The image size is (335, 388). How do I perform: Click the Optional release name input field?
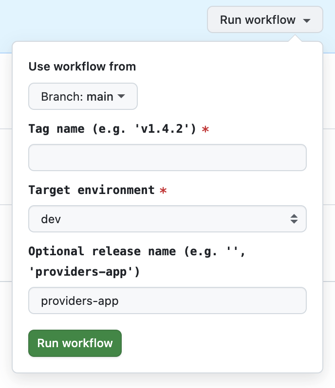tap(167, 300)
